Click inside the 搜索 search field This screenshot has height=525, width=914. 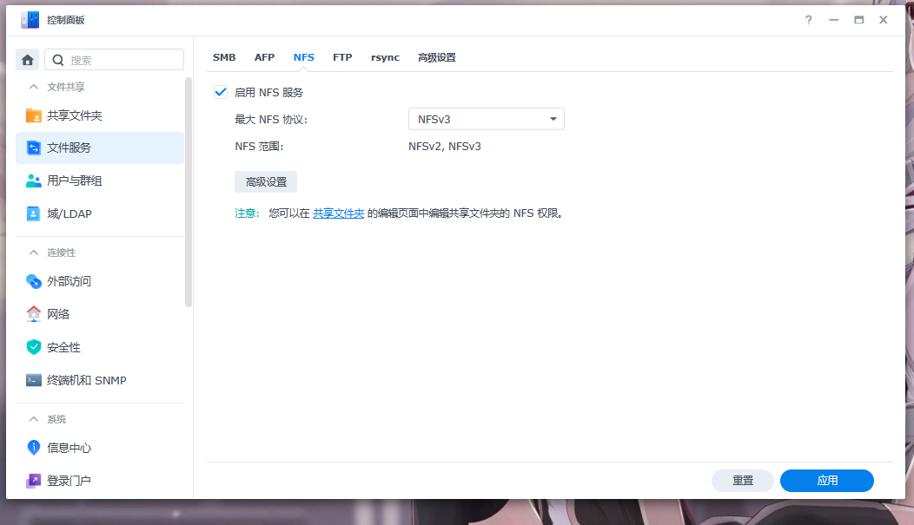pos(114,59)
